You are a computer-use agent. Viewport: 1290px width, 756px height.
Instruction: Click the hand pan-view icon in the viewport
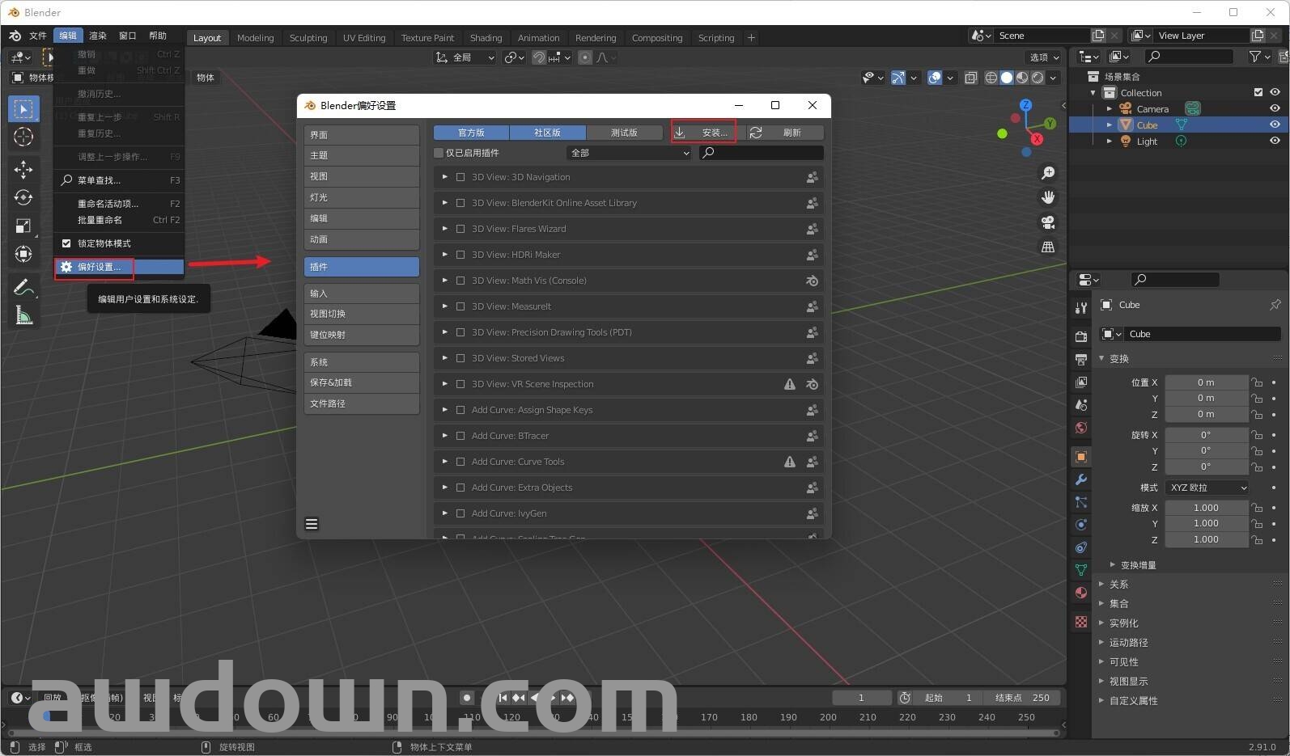tap(1048, 197)
